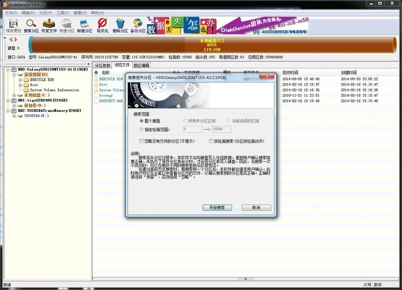The width and height of the screenshot is (402, 290).
Task: Select the 指定柱面范围 radio button
Action: pyautogui.click(x=141, y=130)
